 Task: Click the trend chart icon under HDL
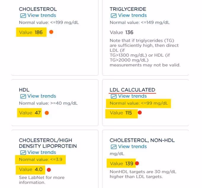pos(23,96)
